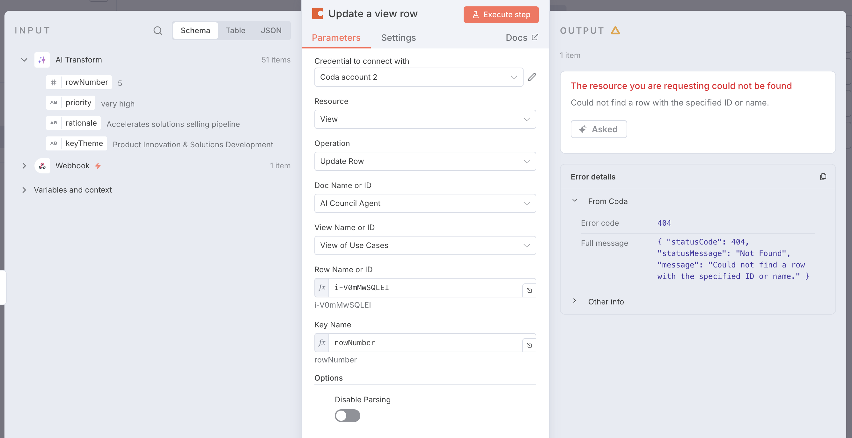Switch to the Settings tab
This screenshot has width=852, height=438.
[x=398, y=38]
